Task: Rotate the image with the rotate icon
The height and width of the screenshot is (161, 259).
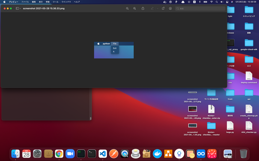Action: click(x=163, y=8)
